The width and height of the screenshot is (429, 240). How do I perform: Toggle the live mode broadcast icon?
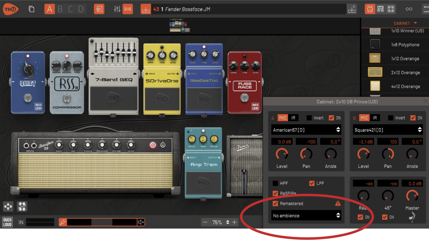pyautogui.click(x=128, y=9)
